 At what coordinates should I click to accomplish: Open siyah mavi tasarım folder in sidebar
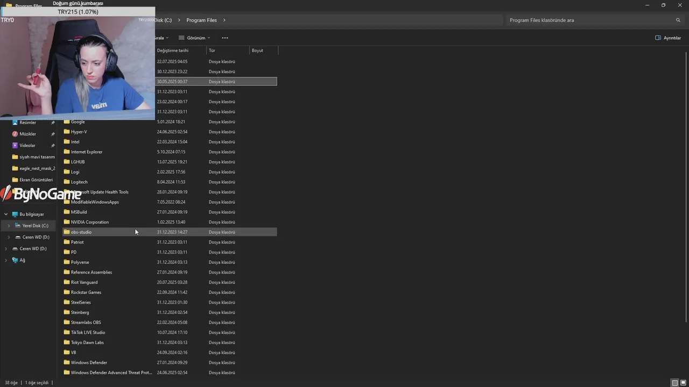37,157
